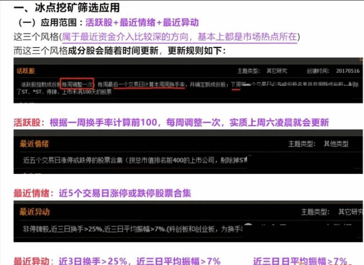Image resolution: width=364 pixels, height=265 pixels.
Task: Click purple text '近3日换手>25%'
Action: pyautogui.click(x=93, y=261)
